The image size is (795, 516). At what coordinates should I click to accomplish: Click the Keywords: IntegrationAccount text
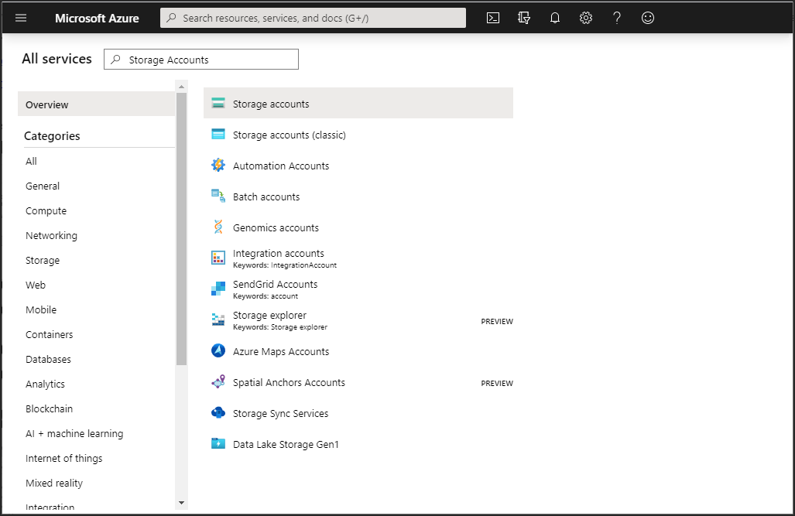tap(285, 265)
